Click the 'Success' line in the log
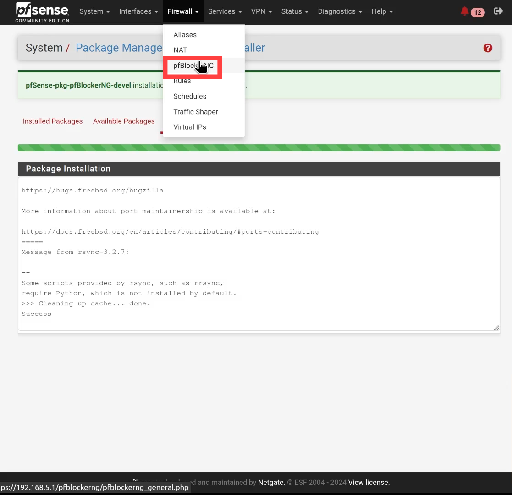The image size is (512, 495). (36, 314)
